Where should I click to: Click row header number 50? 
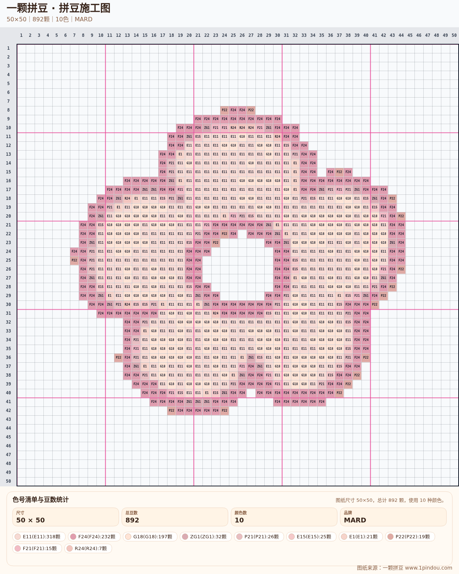tap(8, 481)
